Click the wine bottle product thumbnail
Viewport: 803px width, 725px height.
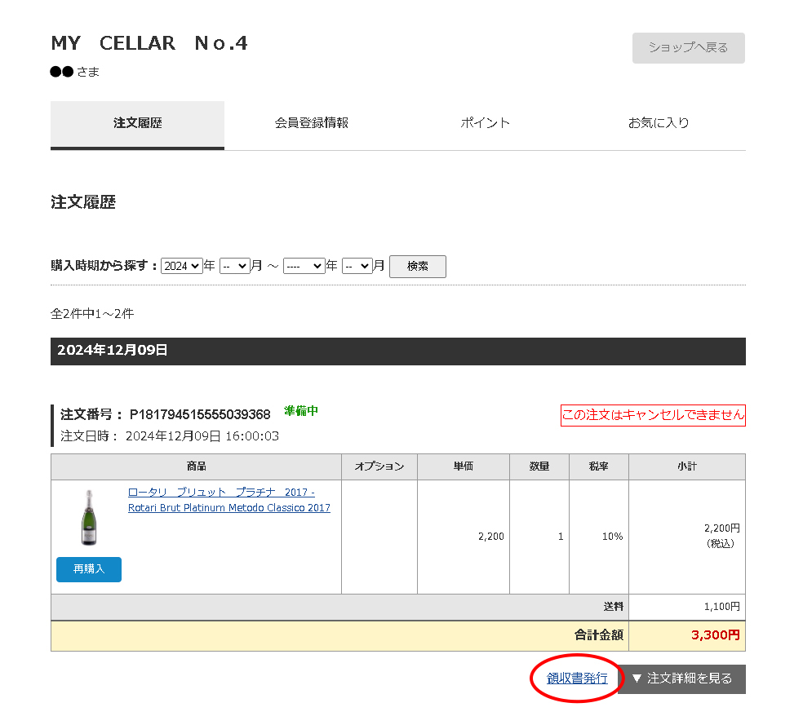pos(89,517)
